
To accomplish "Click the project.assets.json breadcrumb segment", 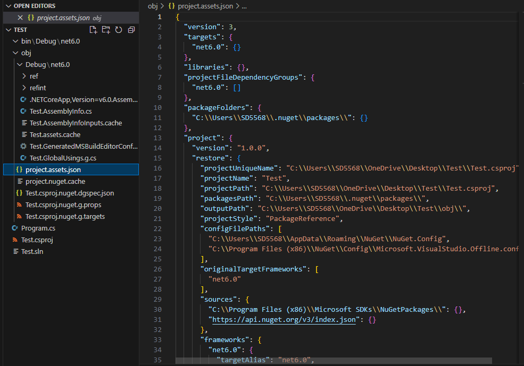I will click(205, 6).
